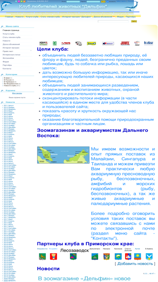Select Новости клуба category
The width and height of the screenshot is (158, 282).
pos(10,85)
